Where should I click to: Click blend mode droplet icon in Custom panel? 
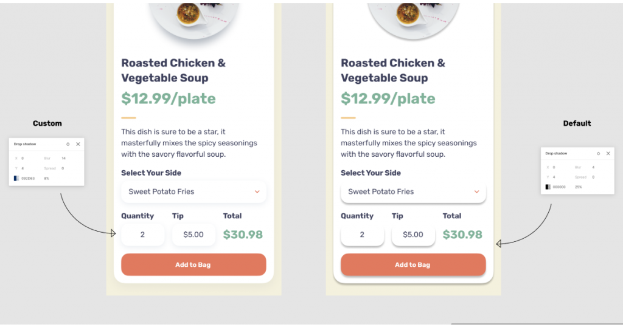tap(68, 144)
